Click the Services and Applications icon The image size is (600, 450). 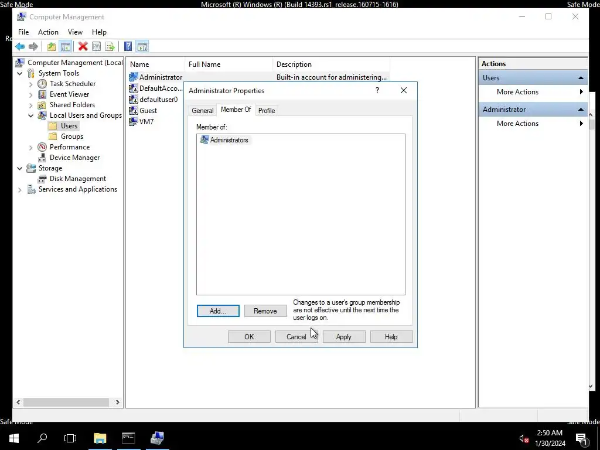coord(31,189)
